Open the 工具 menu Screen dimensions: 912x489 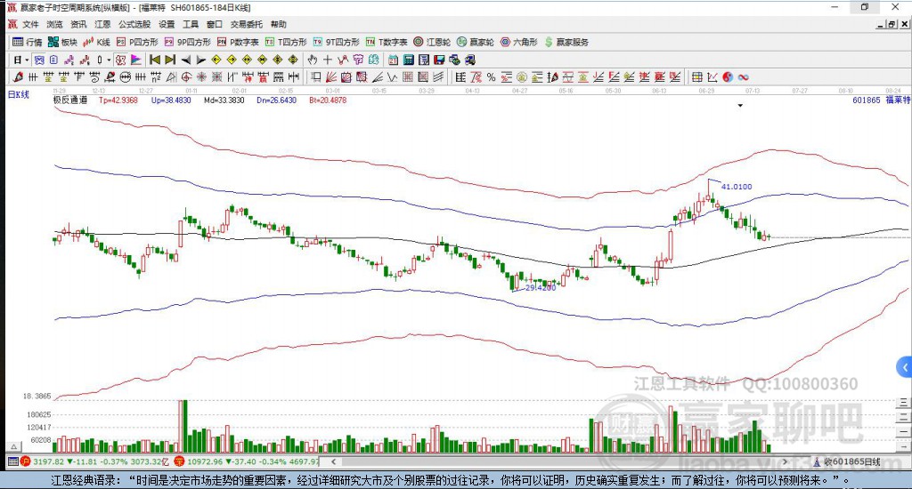[191, 24]
